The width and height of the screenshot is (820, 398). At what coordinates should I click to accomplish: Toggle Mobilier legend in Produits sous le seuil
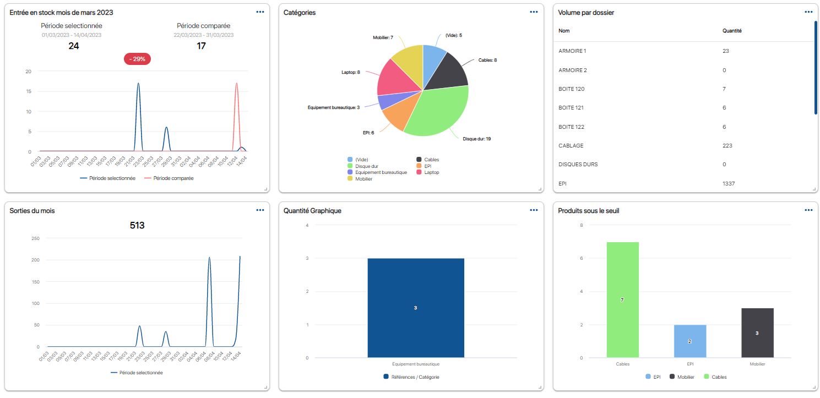tap(682, 377)
